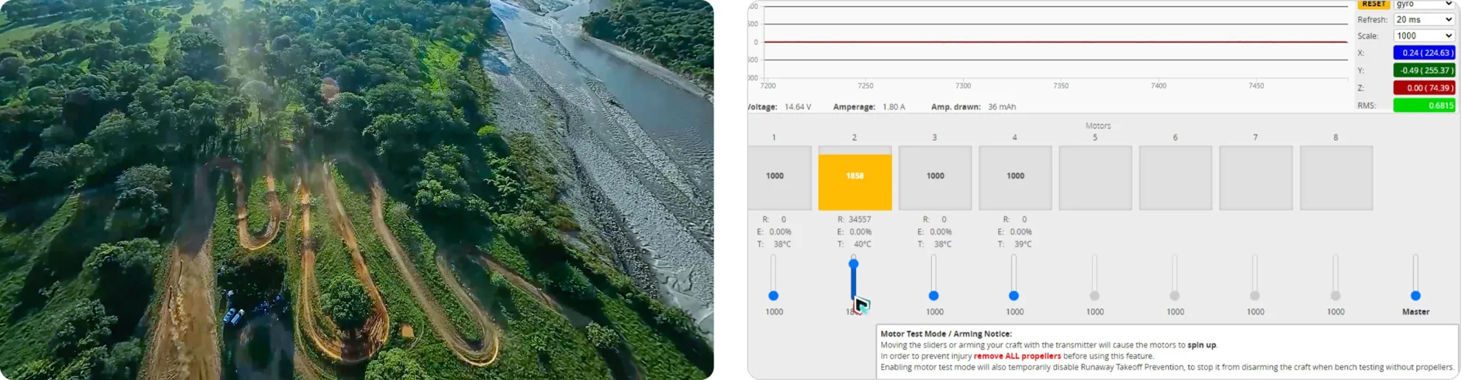Click the empty motor 6 output bar
The width and height of the screenshot is (1461, 380).
point(1175,178)
